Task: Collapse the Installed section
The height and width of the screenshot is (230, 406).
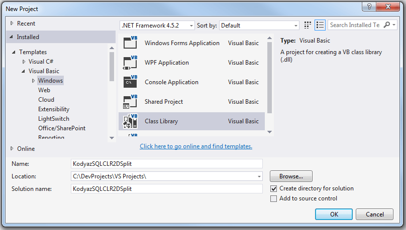Action: (11, 37)
